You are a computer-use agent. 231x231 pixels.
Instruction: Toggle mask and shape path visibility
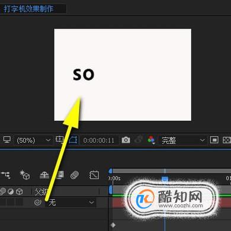[x=73, y=140]
